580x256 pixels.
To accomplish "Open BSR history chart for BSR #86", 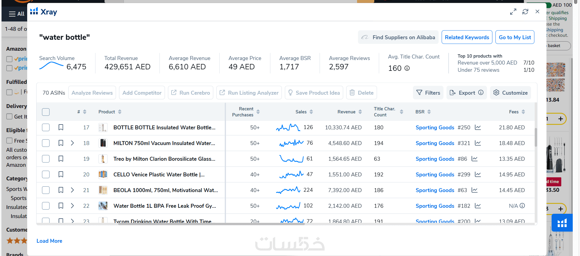I will click(475, 159).
